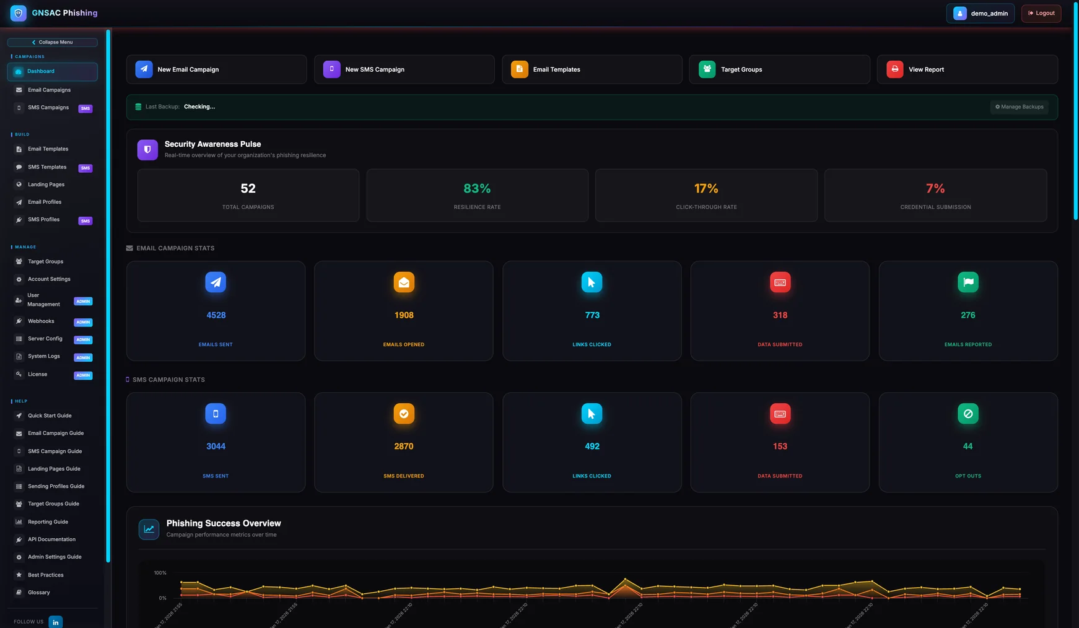This screenshot has height=628, width=1079.
Task: Click View Report quick action
Action: pyautogui.click(x=967, y=69)
